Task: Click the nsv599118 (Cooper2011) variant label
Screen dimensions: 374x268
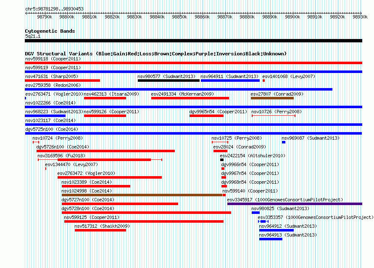Action: [53, 59]
